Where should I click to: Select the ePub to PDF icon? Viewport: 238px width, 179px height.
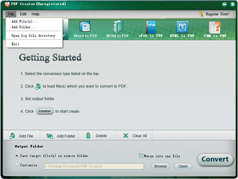tap(151, 27)
